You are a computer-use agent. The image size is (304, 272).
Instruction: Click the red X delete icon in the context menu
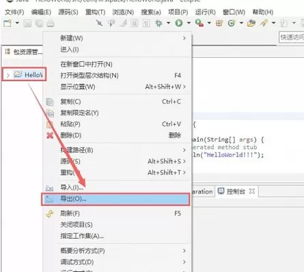click(x=50, y=136)
